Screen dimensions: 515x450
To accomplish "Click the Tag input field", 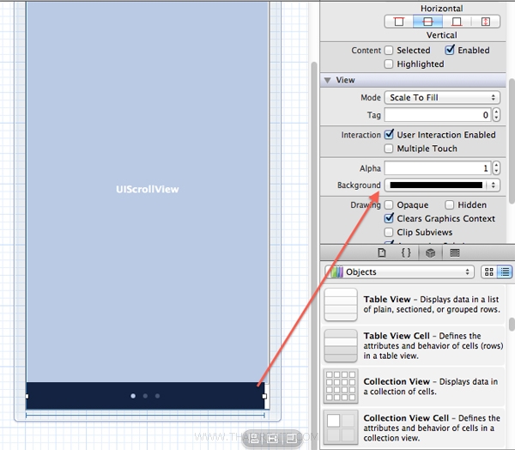I will [438, 115].
